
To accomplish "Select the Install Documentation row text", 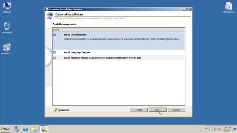I will pyautogui.click(x=75, y=35).
